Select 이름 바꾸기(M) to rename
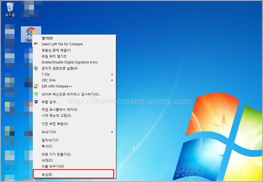This screenshot has width=263, height=182. pyautogui.click(x=74, y=166)
